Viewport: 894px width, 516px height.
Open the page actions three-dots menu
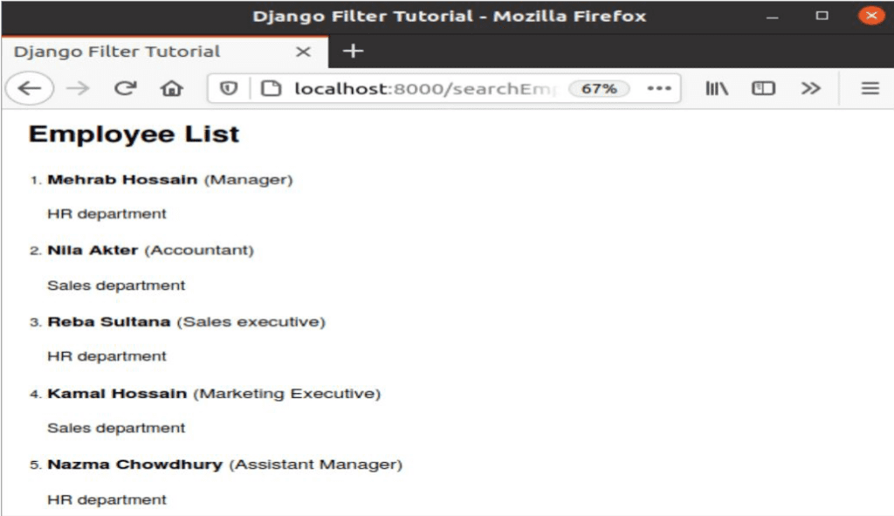pos(659,88)
